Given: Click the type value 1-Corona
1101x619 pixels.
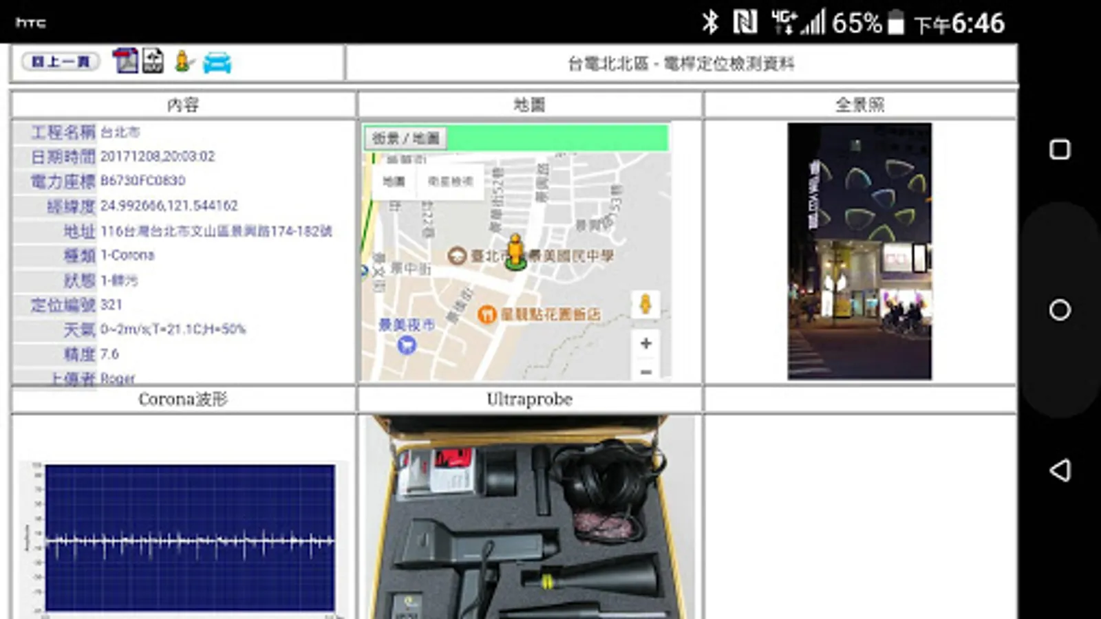Looking at the screenshot, I should [x=127, y=255].
